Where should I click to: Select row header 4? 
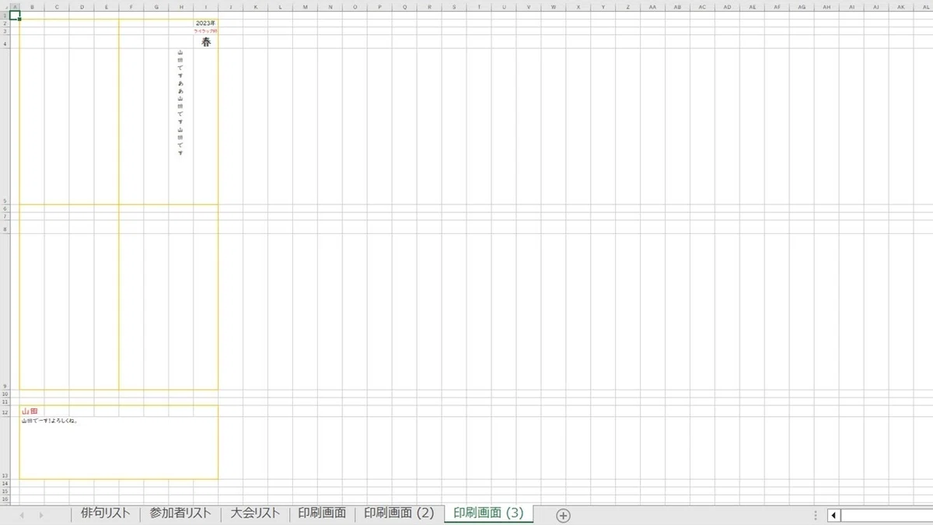[5, 42]
